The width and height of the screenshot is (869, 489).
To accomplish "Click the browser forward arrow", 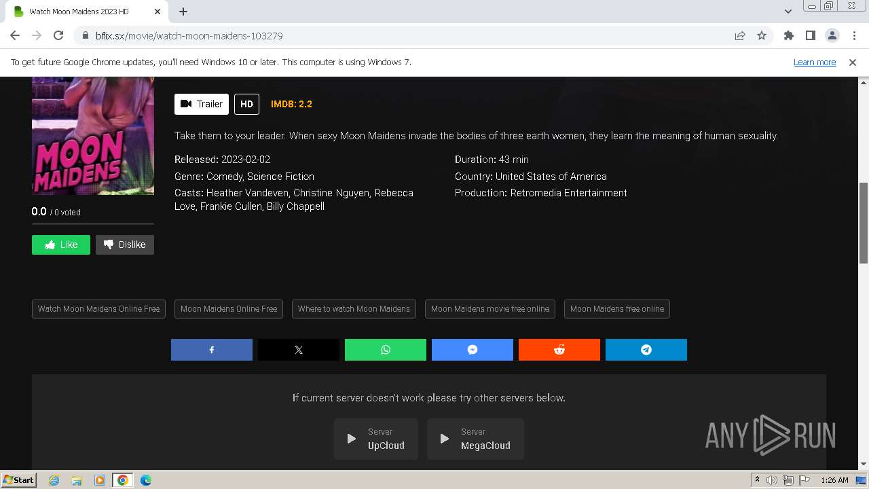I will click(x=37, y=35).
